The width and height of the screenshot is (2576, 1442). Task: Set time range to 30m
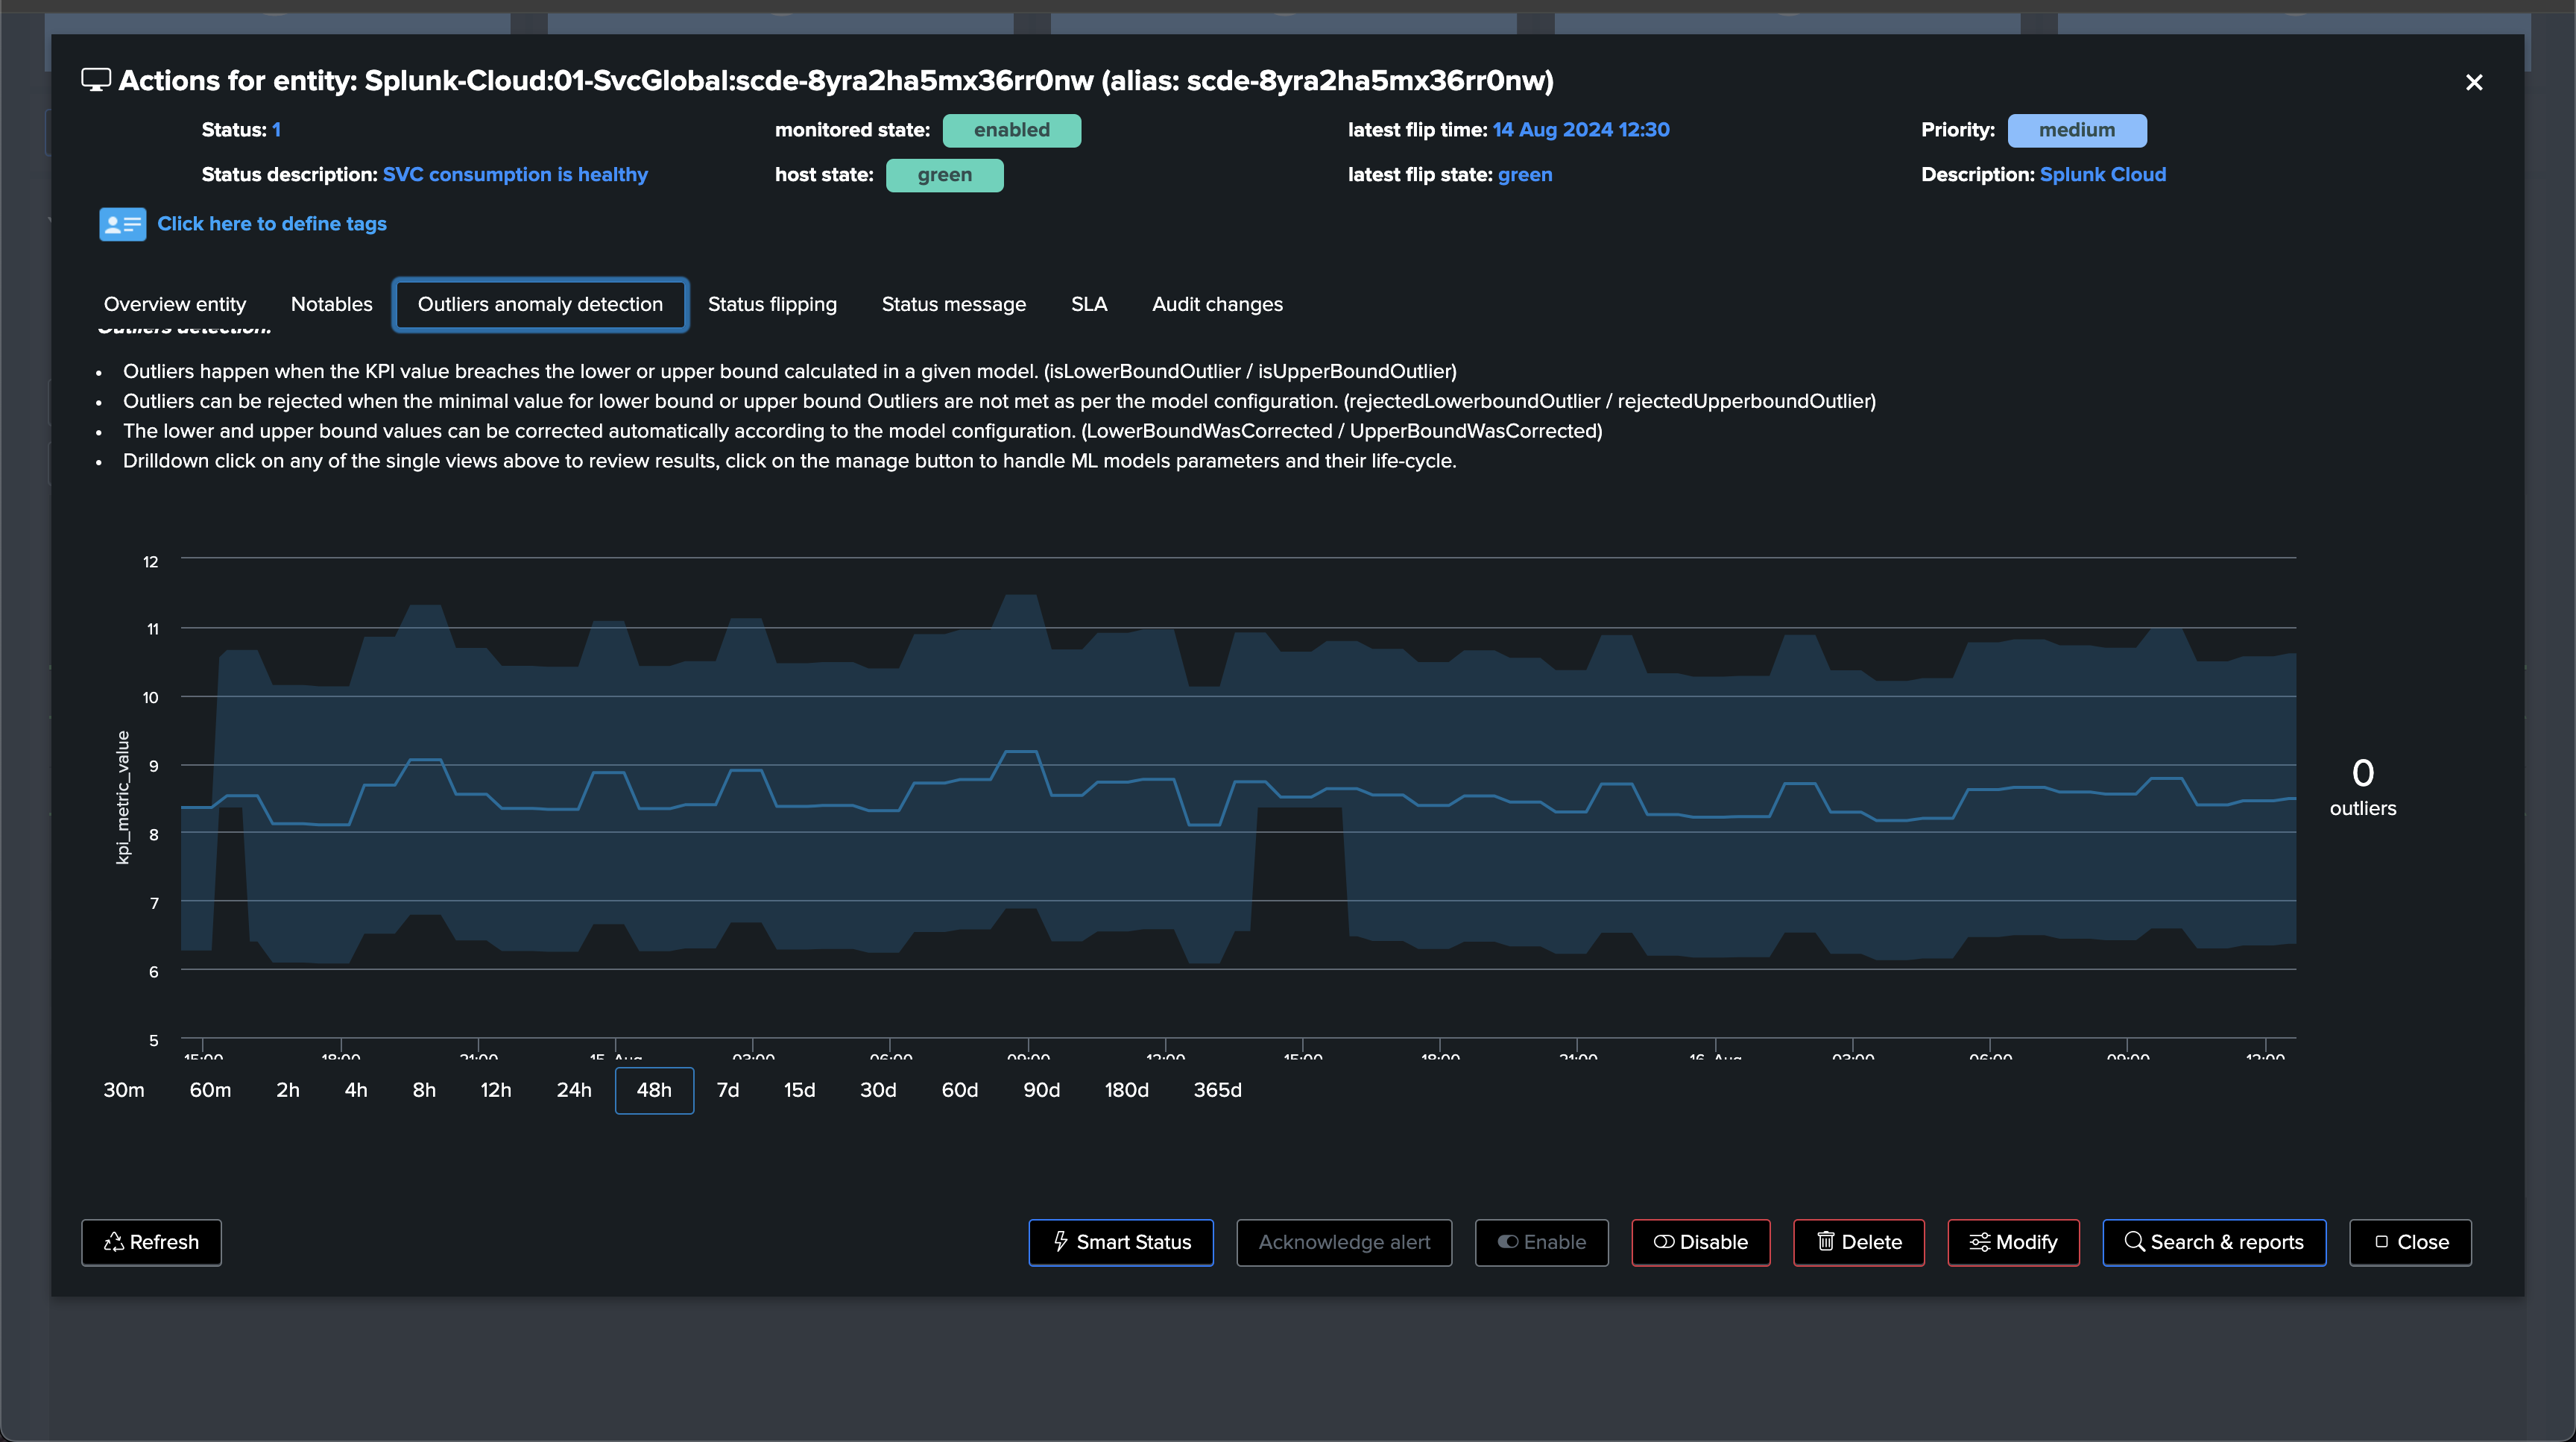(124, 1090)
